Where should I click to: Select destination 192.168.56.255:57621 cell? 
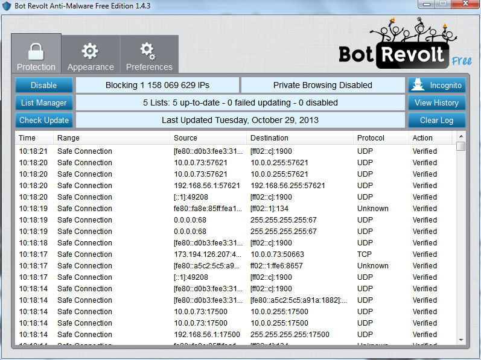tap(288, 186)
